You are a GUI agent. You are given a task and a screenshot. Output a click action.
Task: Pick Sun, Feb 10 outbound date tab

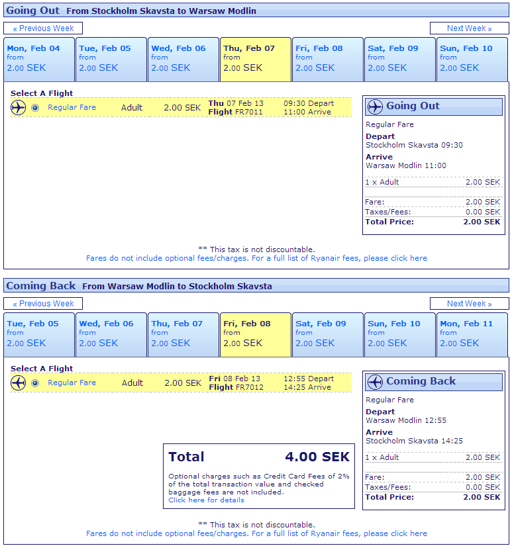click(472, 59)
